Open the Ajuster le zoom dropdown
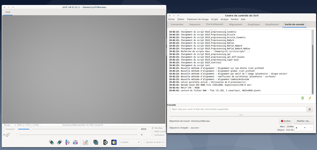This screenshot has height=150, width=317. [155, 142]
